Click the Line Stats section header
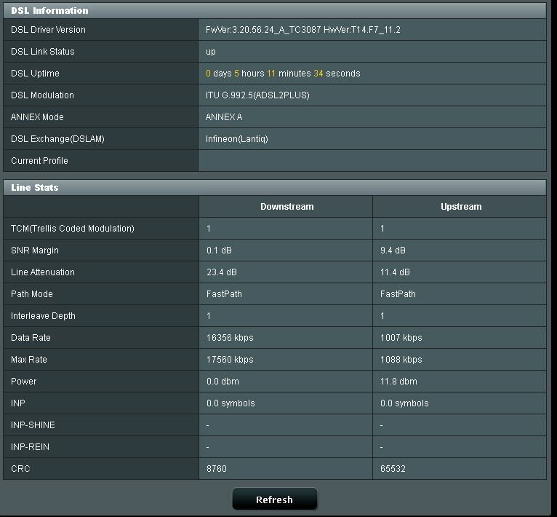 (35, 188)
